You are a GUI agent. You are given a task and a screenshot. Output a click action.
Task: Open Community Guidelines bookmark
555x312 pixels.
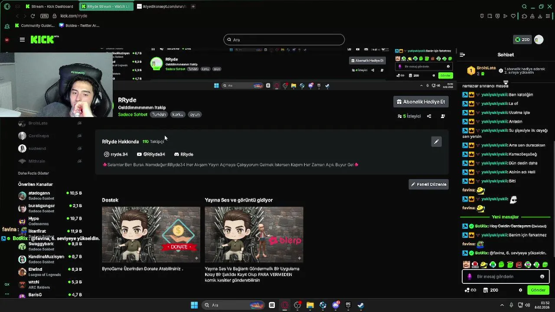coord(36,26)
